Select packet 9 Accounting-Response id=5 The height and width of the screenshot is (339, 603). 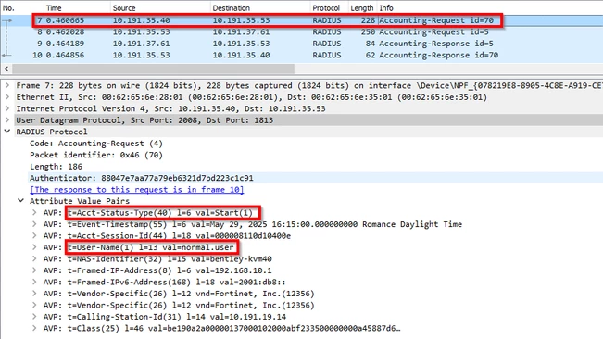coord(302,44)
